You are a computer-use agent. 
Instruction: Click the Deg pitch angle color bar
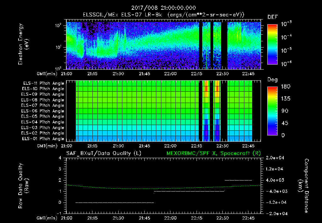pyautogui.click(x=272, y=111)
